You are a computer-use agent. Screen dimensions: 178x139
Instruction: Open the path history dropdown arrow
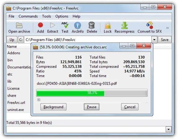tap(154, 40)
